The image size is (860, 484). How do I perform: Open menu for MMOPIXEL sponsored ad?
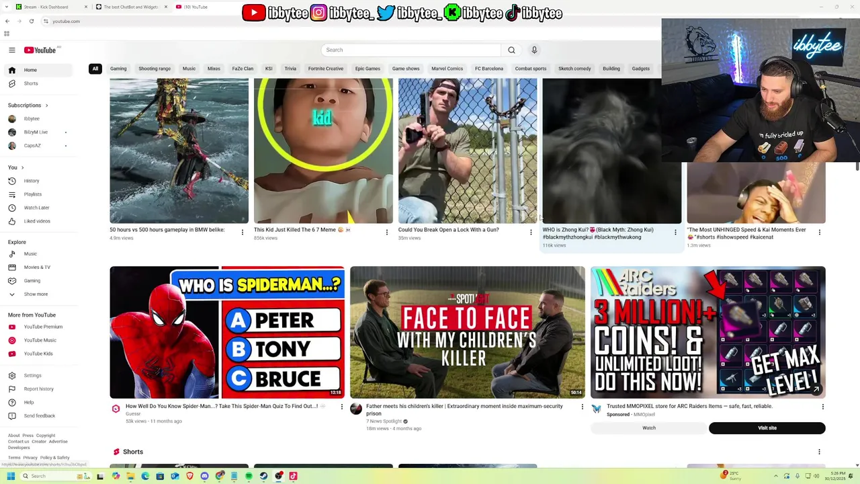click(x=822, y=407)
